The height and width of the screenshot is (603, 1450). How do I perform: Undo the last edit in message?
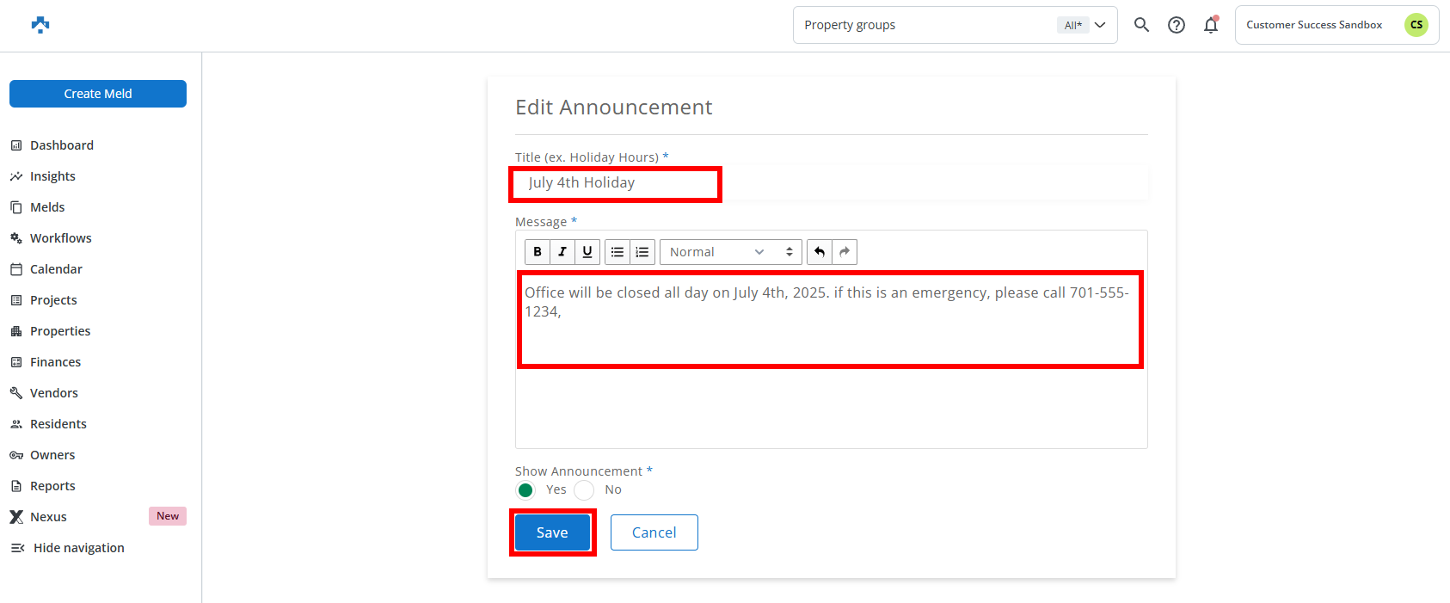tap(820, 252)
